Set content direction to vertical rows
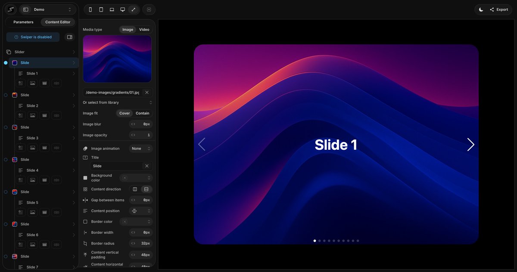The image size is (517, 272). point(146,189)
